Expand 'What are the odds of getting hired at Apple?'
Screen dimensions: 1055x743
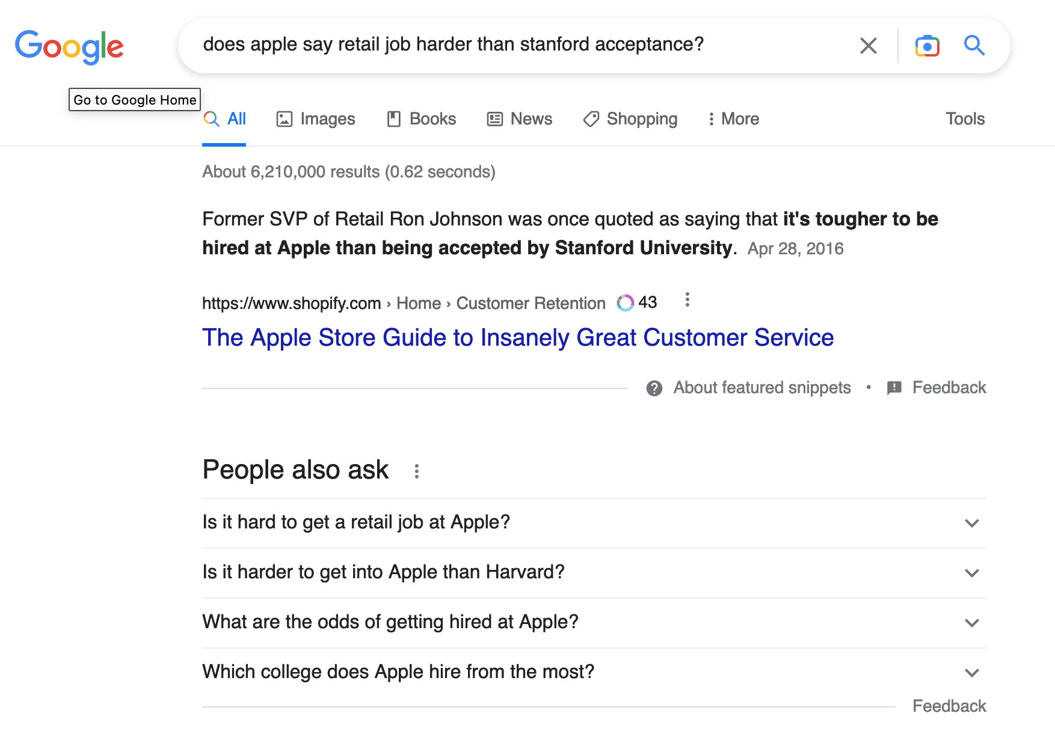594,623
